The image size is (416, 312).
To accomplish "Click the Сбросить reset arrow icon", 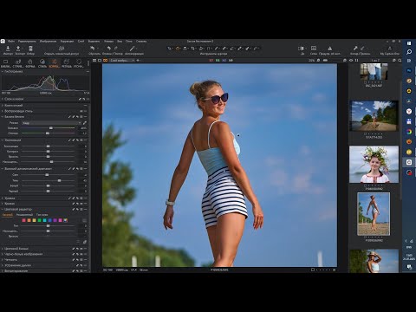I will [93, 49].
